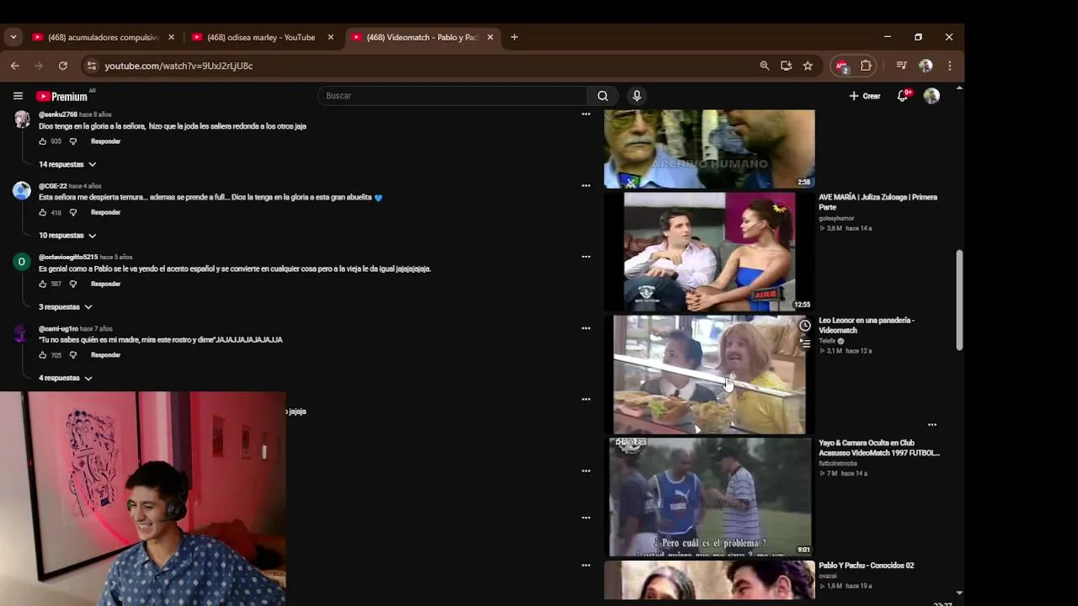Dislike the comment by @cami-ug1ro
1078x606 pixels.
(72, 355)
